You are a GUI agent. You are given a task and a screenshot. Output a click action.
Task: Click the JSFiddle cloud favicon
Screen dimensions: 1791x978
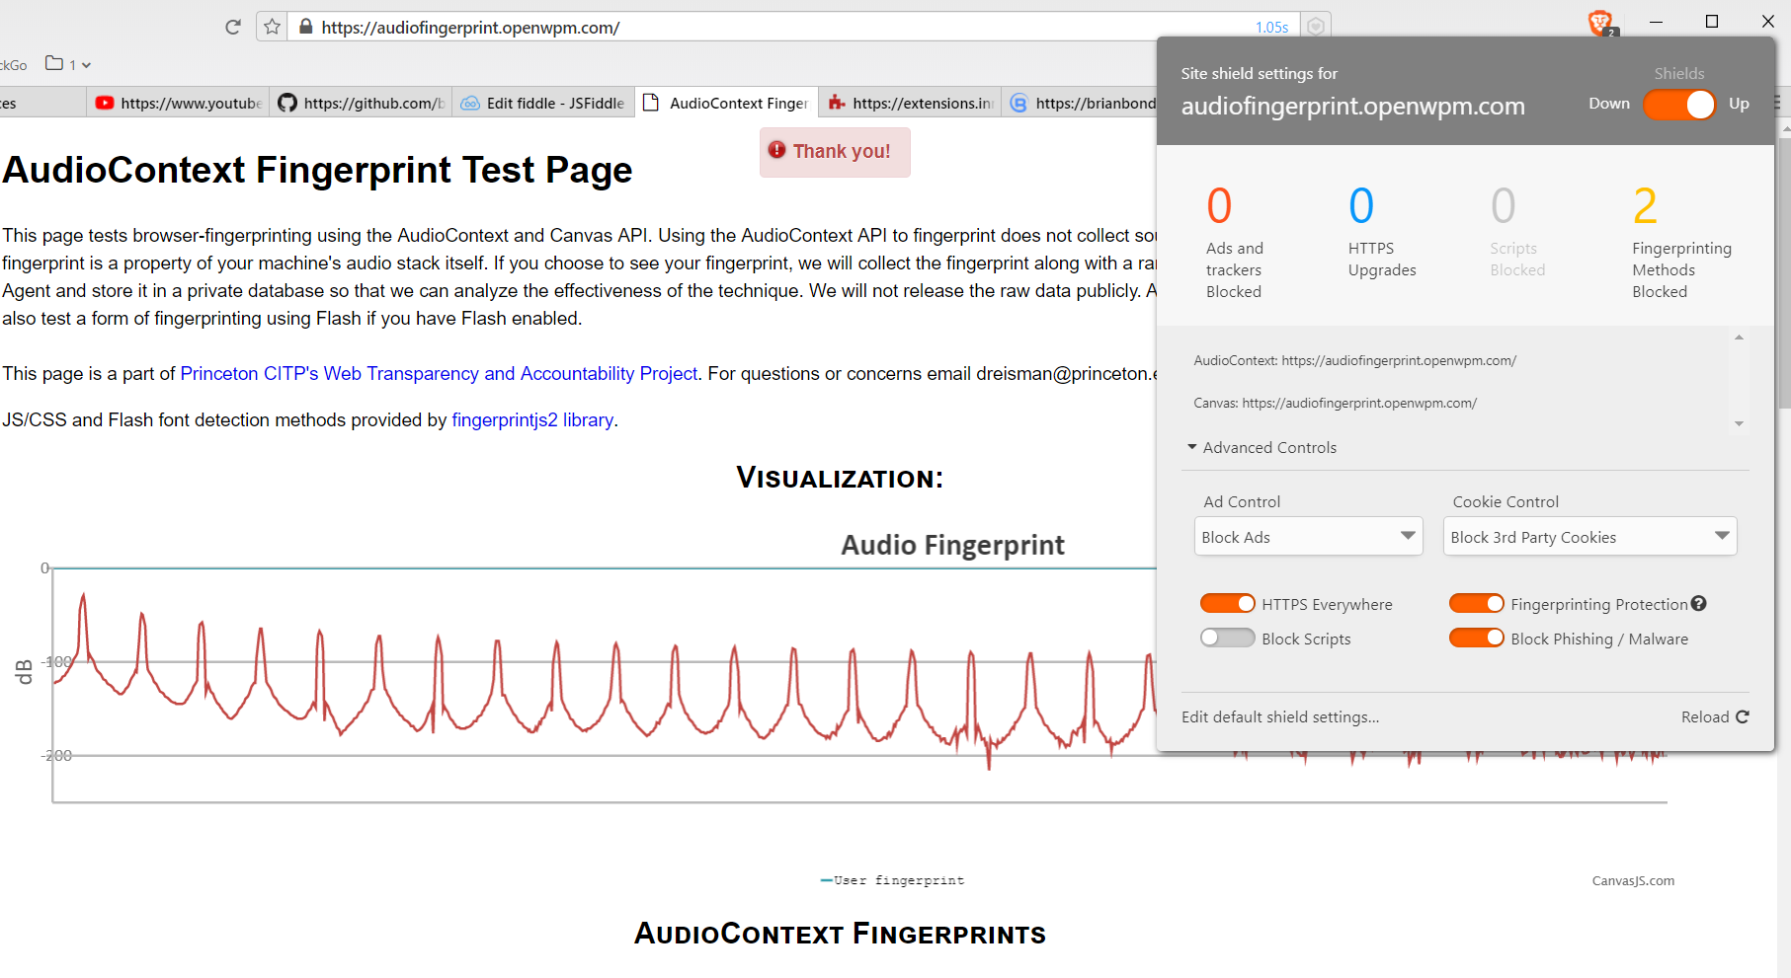(x=470, y=103)
